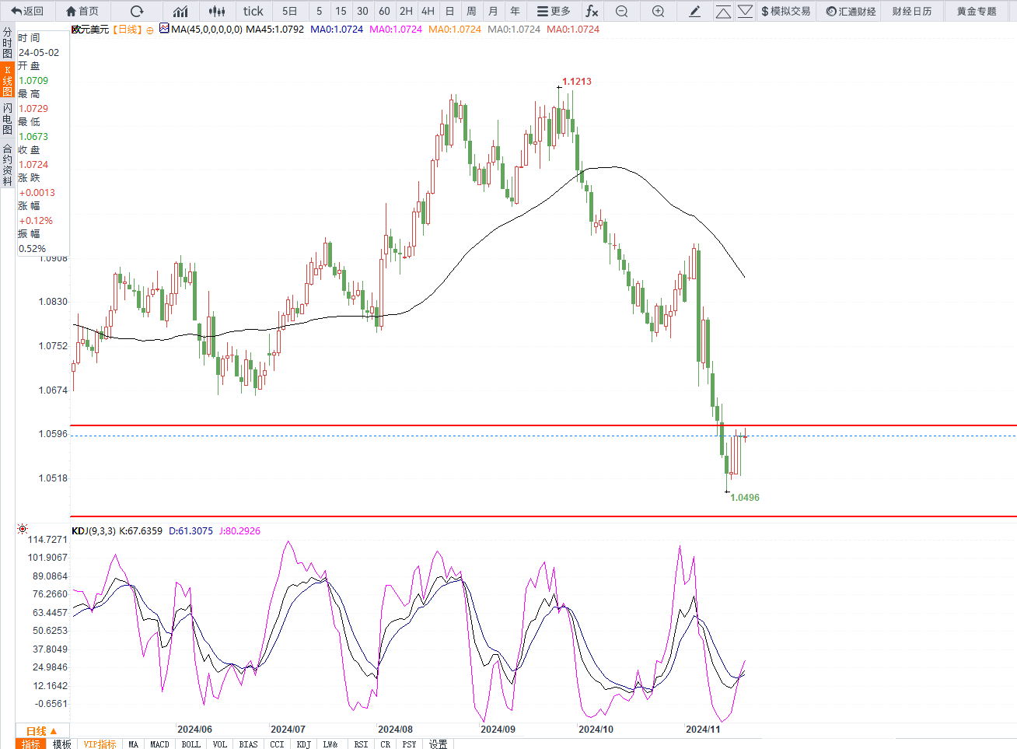Choose the 5 minute timeframe
The height and width of the screenshot is (749, 1017).
(319, 11)
